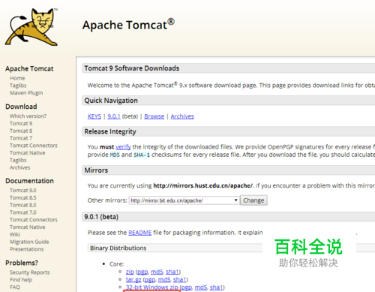Follow the verify link in Release Integrity
Screen dimensions: 375x292
[123, 147]
